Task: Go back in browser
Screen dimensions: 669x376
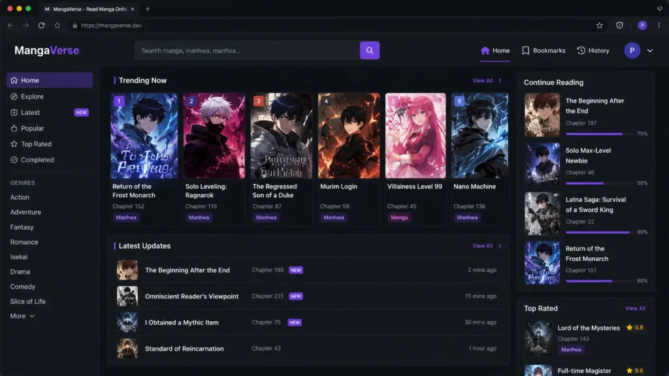Action: [10, 25]
